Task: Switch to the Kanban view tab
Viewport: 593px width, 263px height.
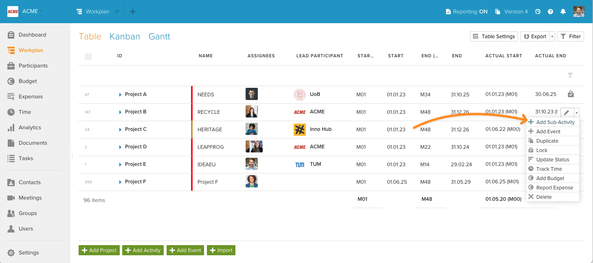Action: click(125, 37)
